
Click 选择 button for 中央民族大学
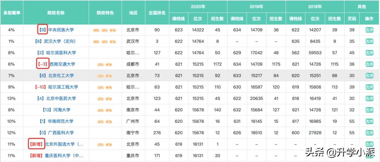click(x=369, y=30)
